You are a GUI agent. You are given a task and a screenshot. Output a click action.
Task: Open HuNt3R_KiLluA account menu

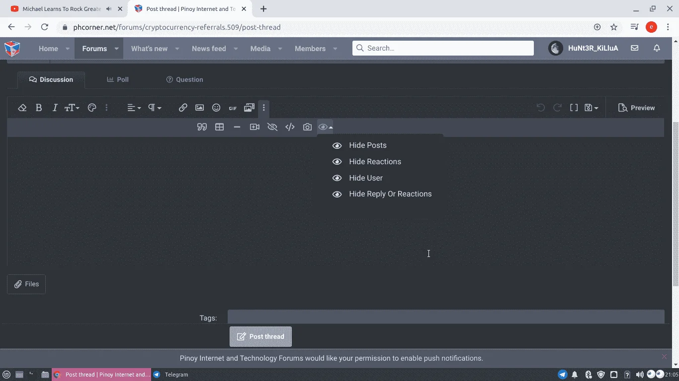584,49
